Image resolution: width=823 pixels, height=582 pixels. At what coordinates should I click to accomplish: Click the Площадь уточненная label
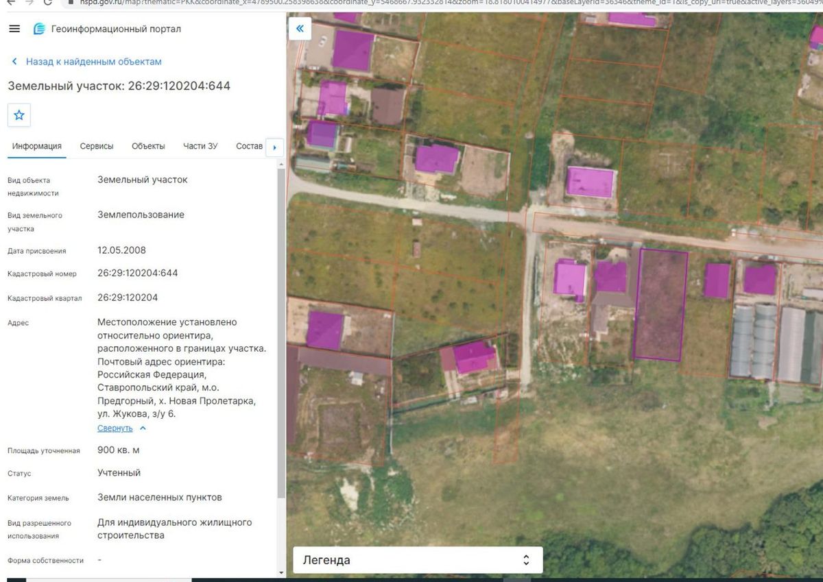pyautogui.click(x=43, y=451)
